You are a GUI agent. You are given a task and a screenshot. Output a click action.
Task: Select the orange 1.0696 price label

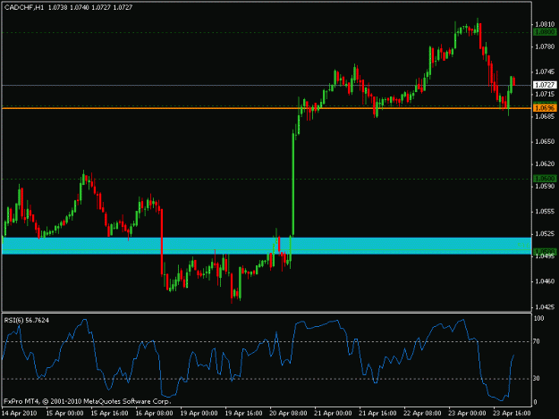click(x=545, y=108)
